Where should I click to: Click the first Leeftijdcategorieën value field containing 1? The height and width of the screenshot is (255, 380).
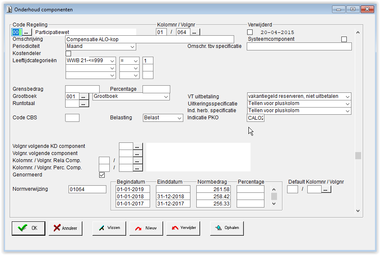pyautogui.click(x=148, y=60)
